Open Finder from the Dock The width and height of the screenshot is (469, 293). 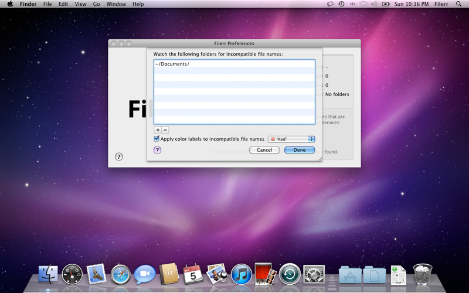tap(48, 274)
